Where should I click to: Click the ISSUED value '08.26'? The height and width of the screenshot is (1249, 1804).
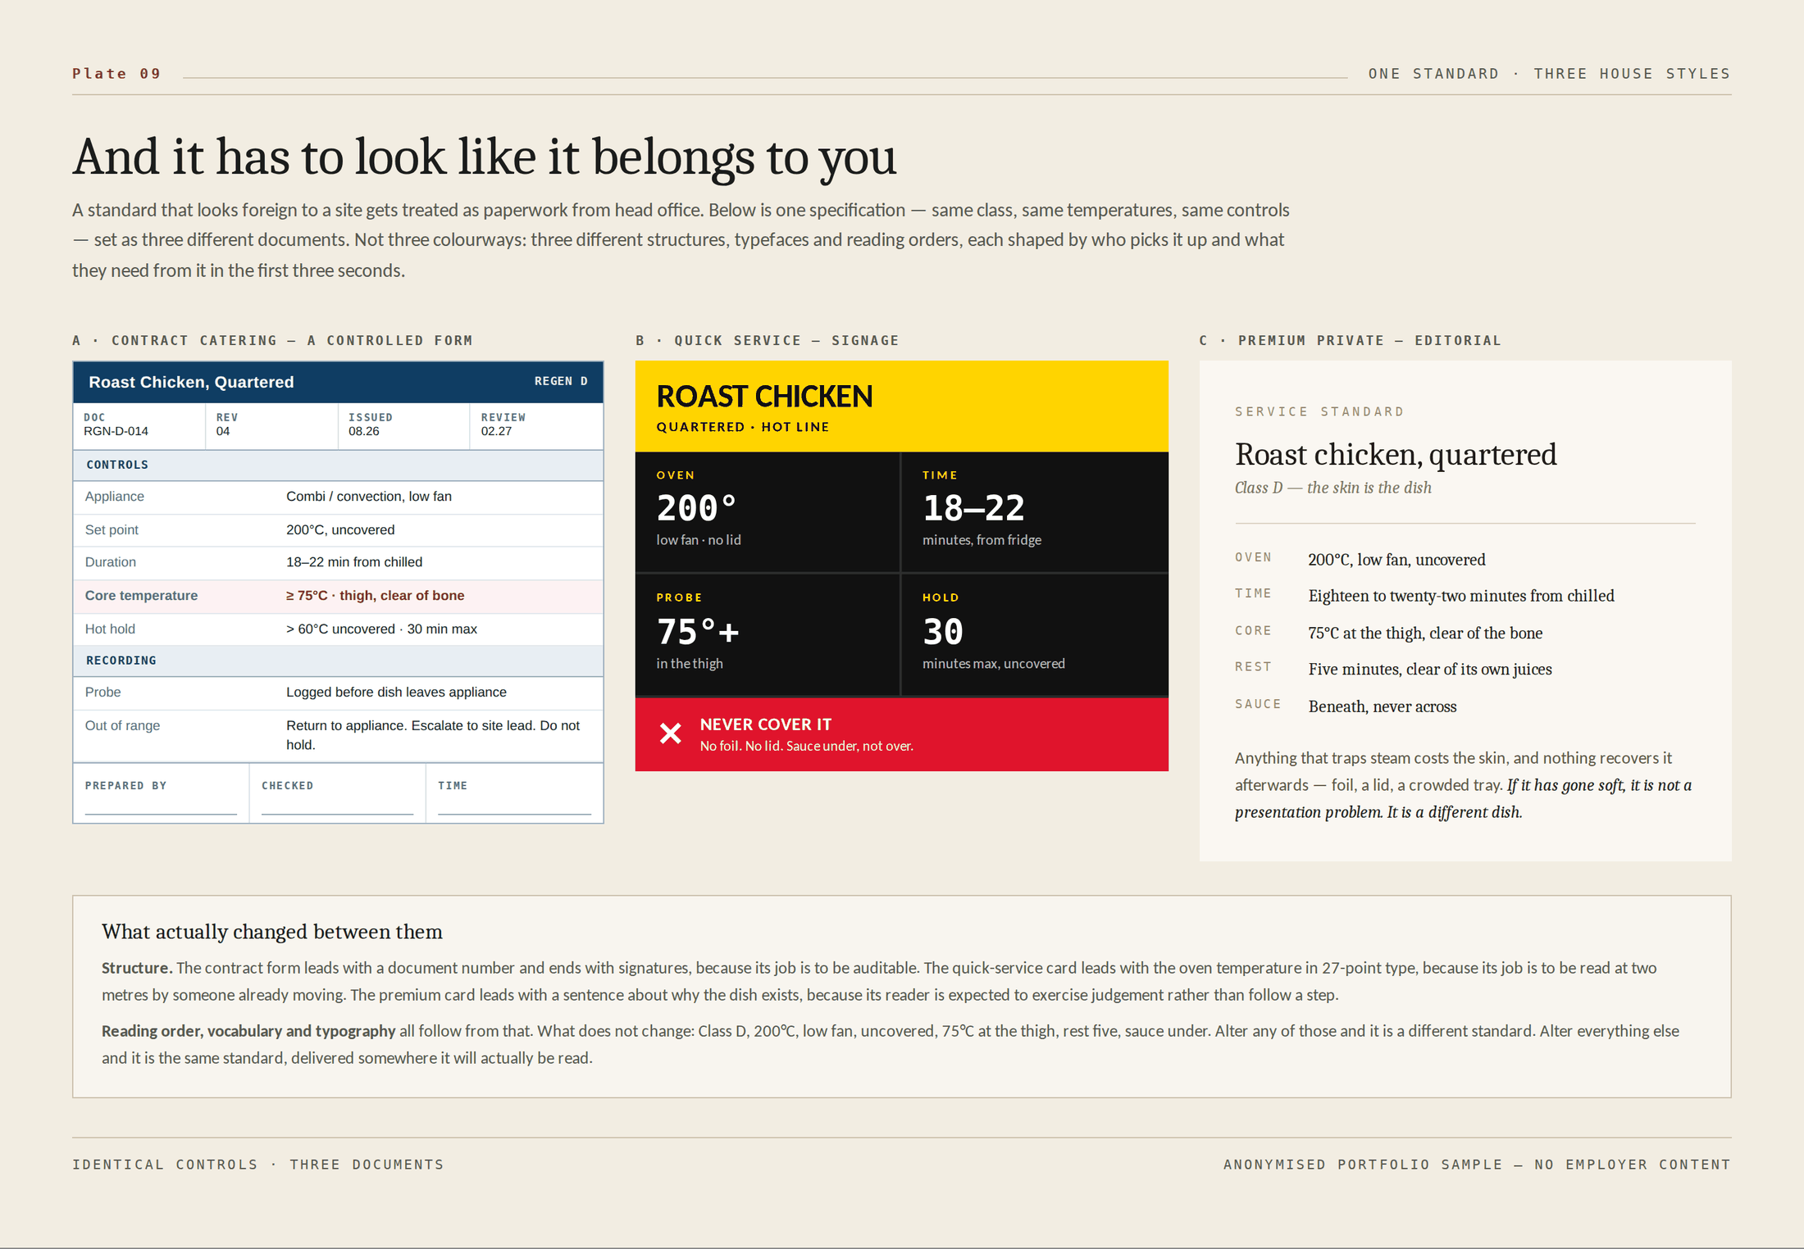364,431
